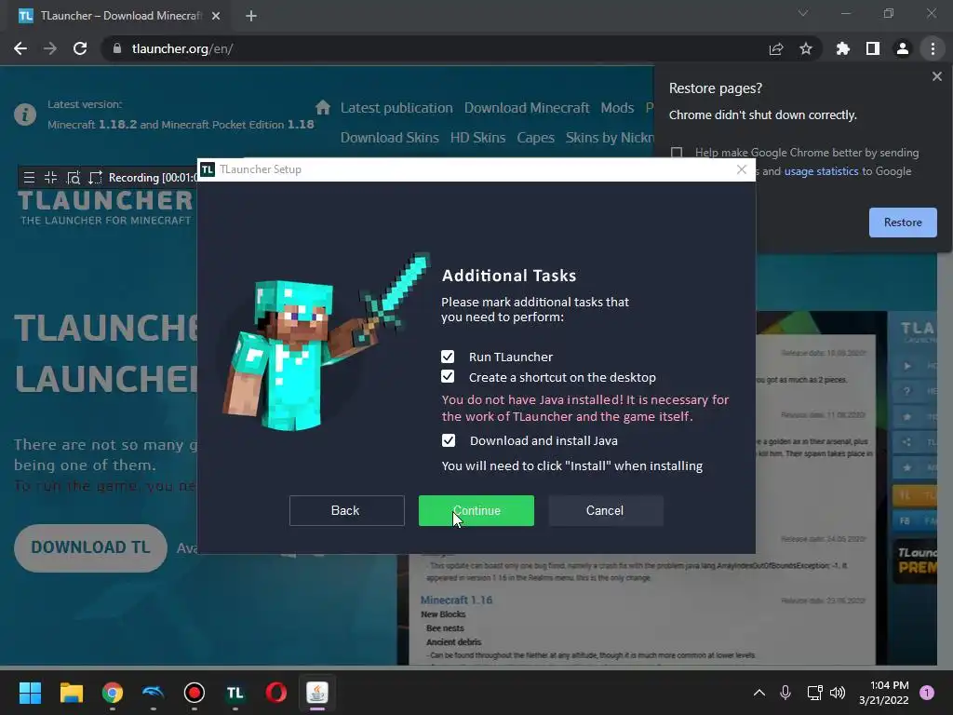Viewport: 953px width, 715px height.
Task: Click recorder collapse icon
Action: (50, 178)
